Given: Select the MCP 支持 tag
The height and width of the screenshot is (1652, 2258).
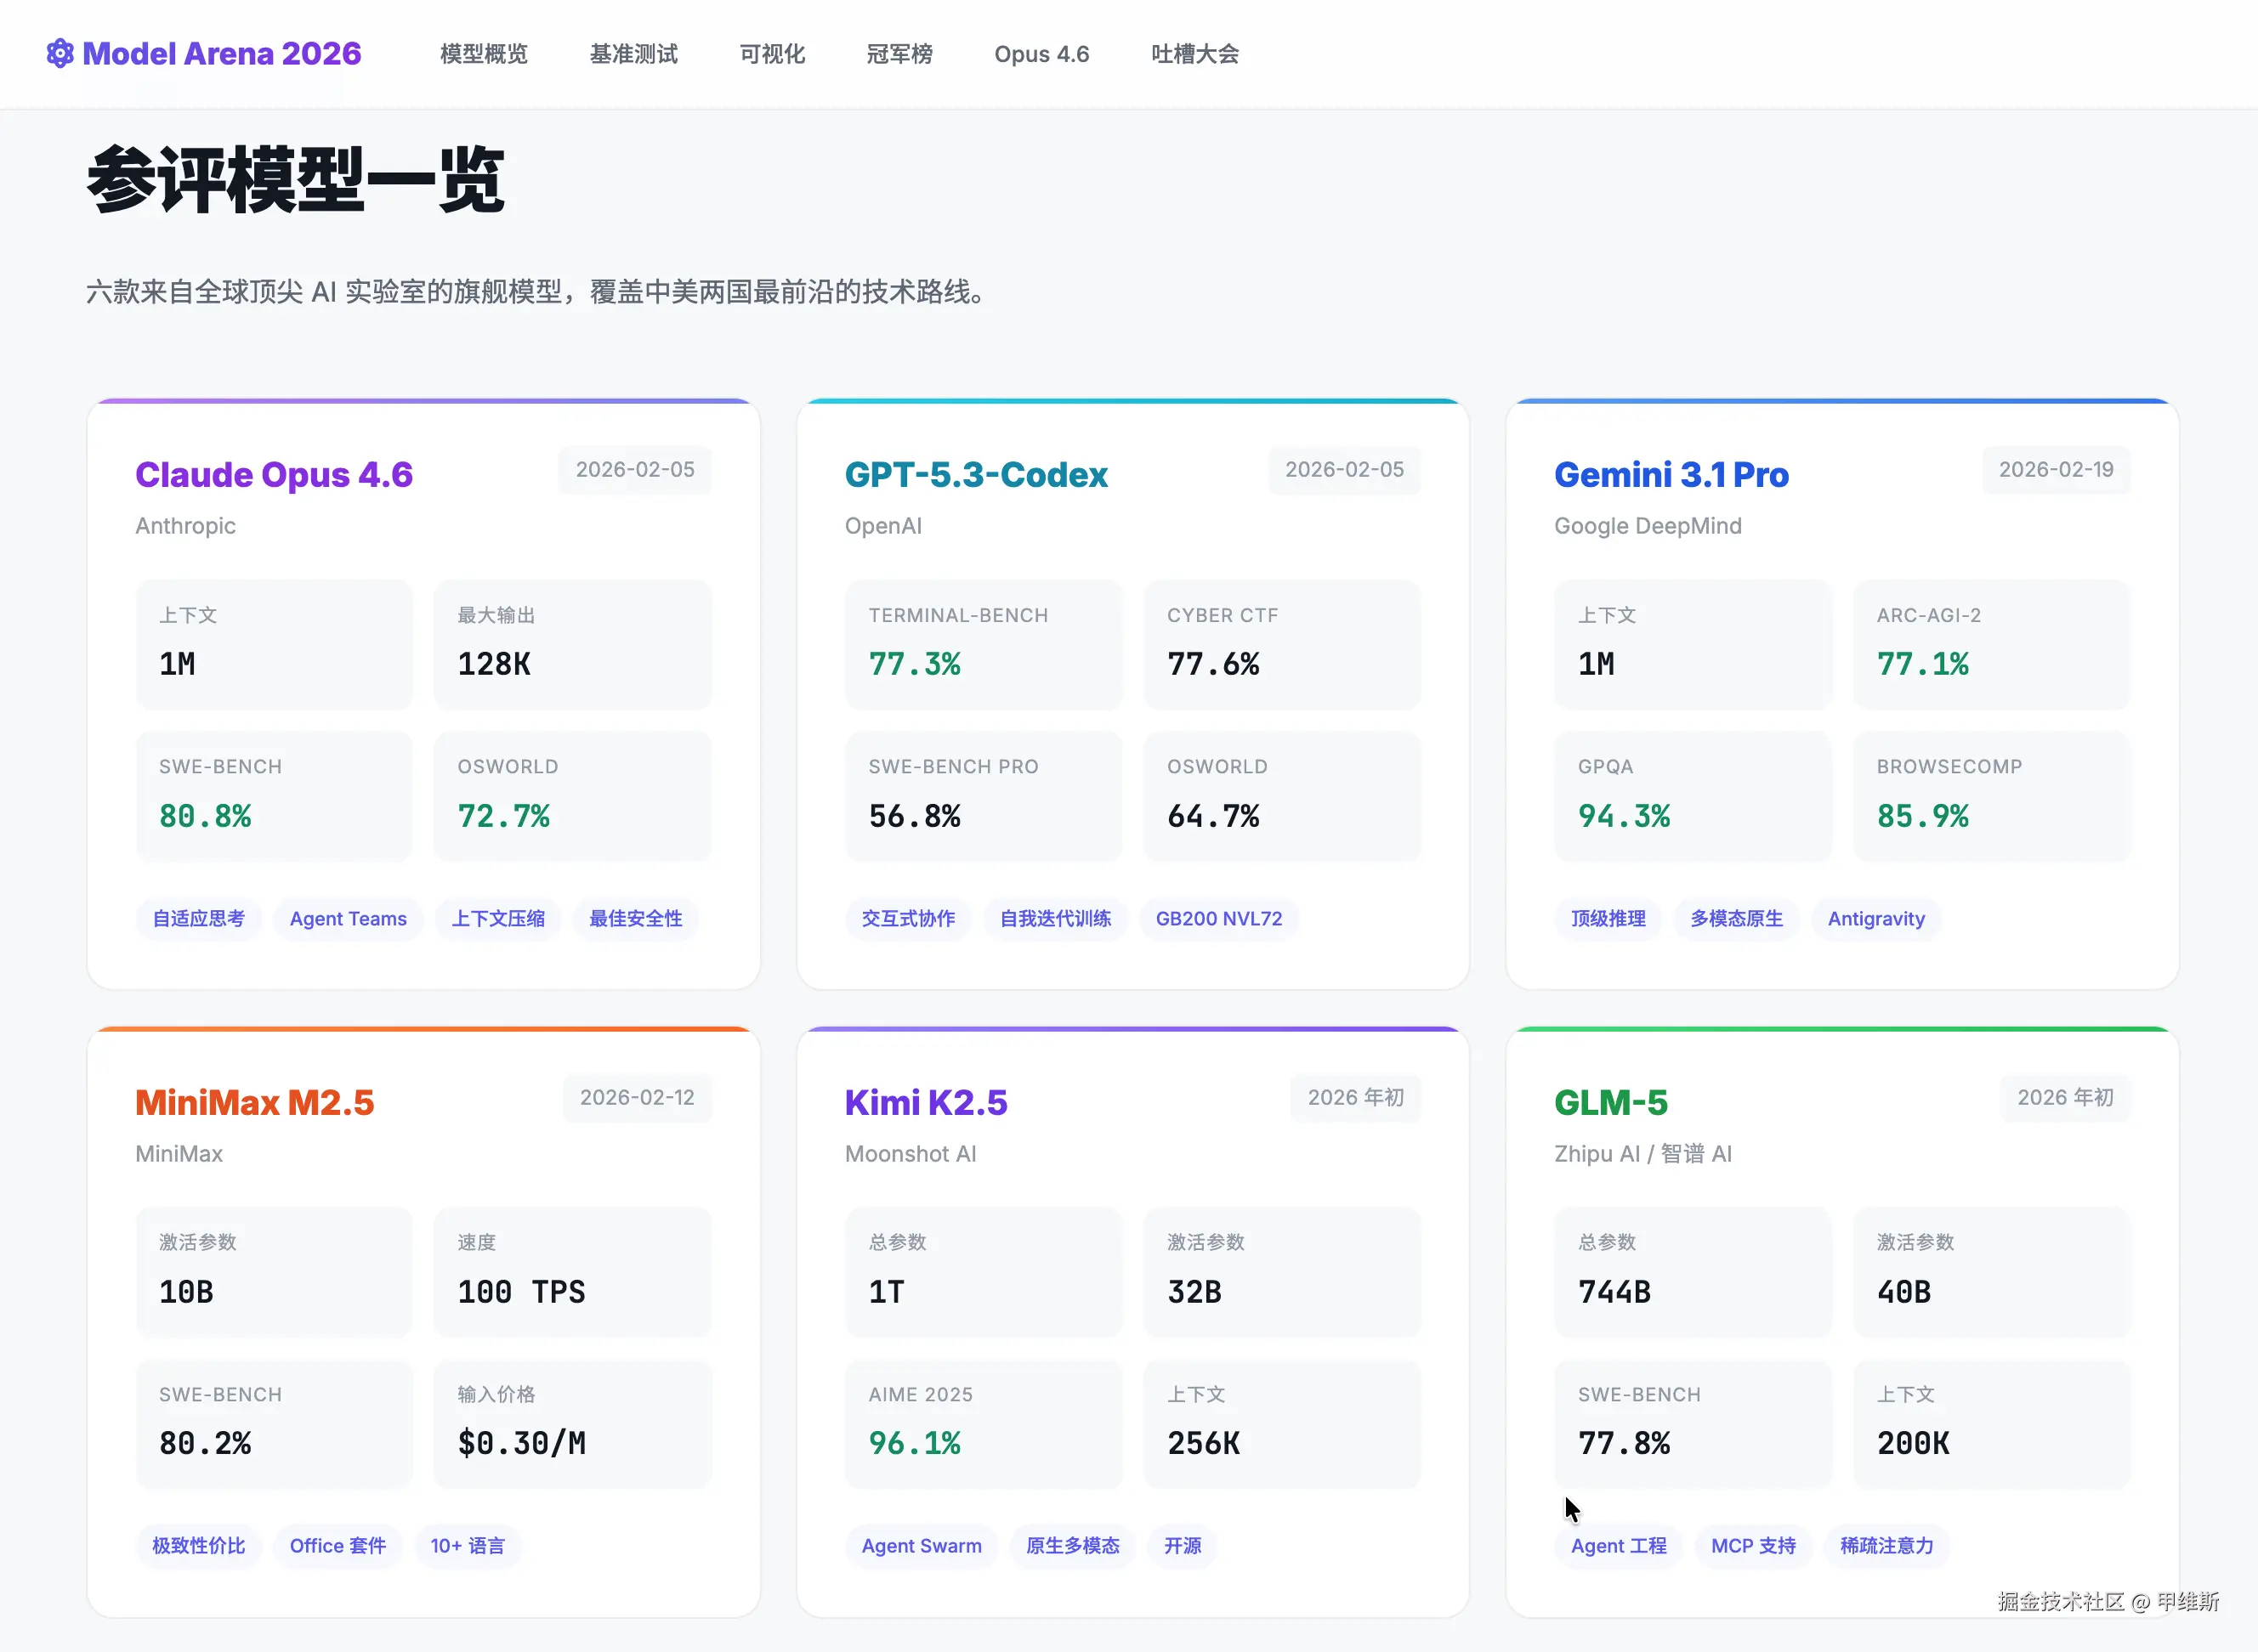Looking at the screenshot, I should pyautogui.click(x=1753, y=1545).
